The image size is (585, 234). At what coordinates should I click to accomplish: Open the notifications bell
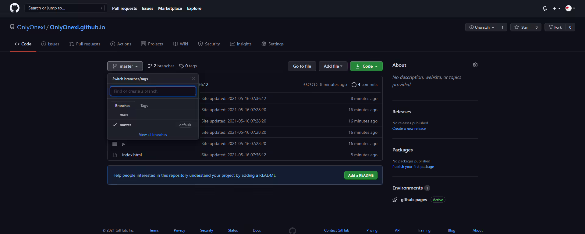pyautogui.click(x=545, y=8)
